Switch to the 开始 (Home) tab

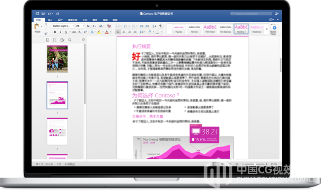point(38,20)
